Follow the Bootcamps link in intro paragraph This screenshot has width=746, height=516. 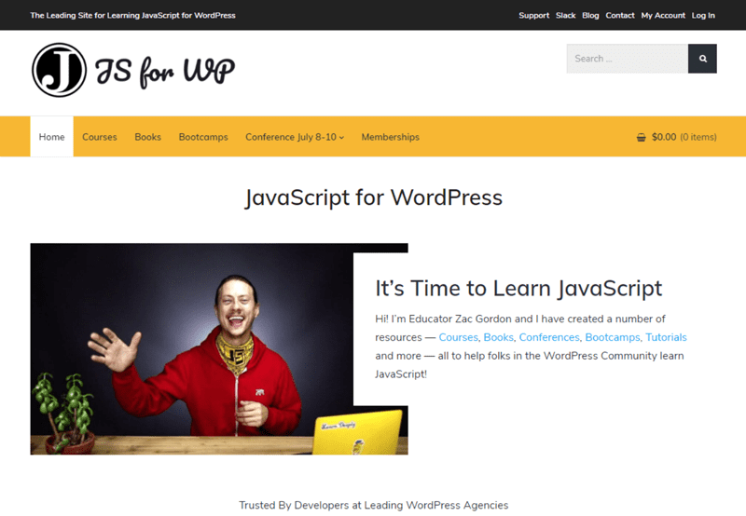click(x=613, y=337)
